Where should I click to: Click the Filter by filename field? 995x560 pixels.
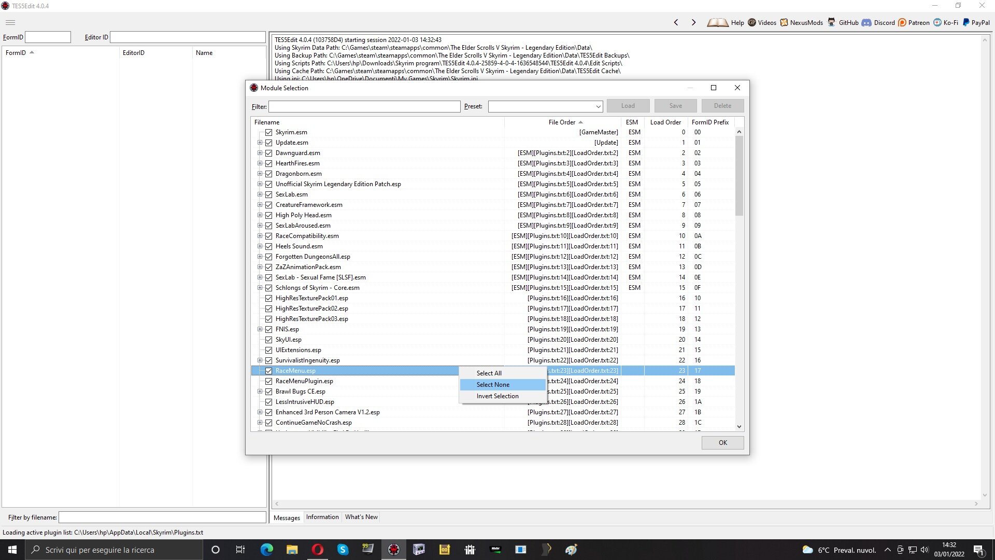pyautogui.click(x=162, y=517)
